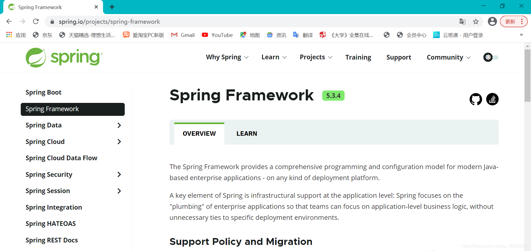Open the blank globe bookmark before 会员中心
Screen dimensions: 531x251
[387, 35]
